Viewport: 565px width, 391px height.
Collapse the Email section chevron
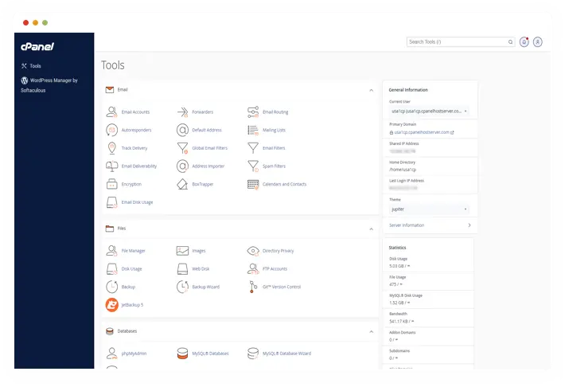pyautogui.click(x=371, y=90)
